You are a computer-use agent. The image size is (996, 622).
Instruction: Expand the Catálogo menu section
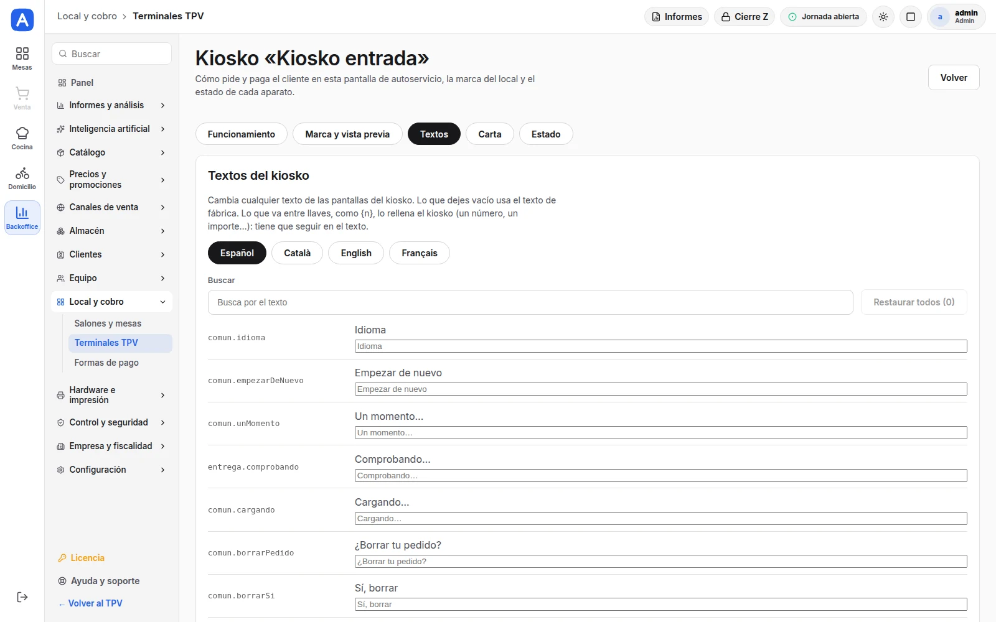[111, 152]
